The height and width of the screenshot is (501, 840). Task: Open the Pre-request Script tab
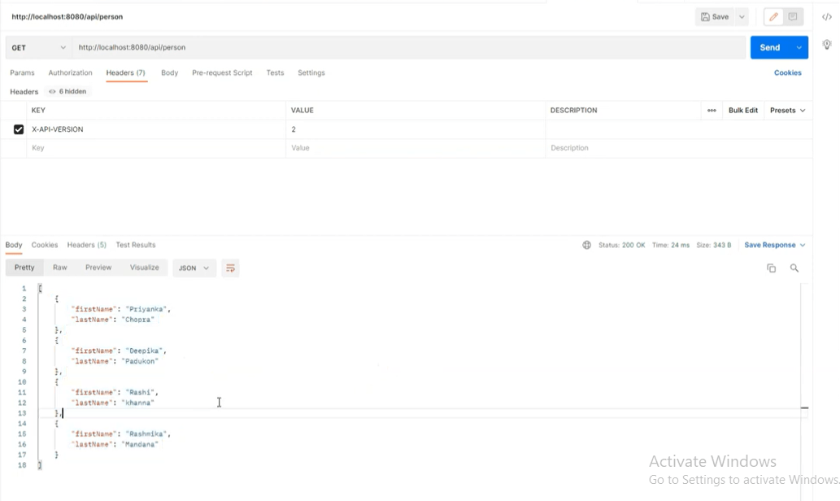[222, 73]
